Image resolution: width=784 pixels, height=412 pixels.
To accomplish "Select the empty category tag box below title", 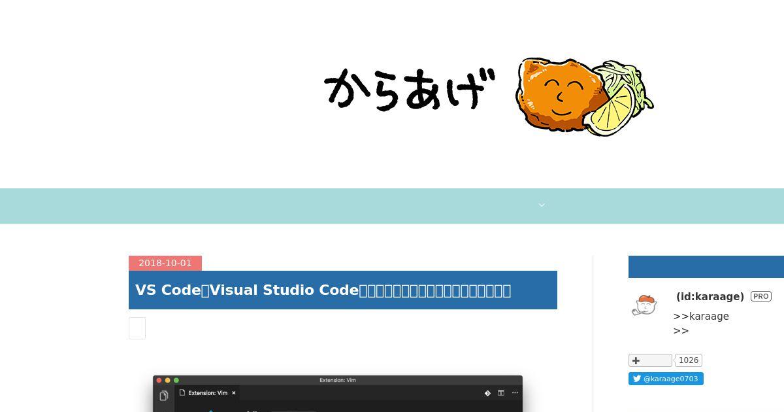I will click(137, 328).
